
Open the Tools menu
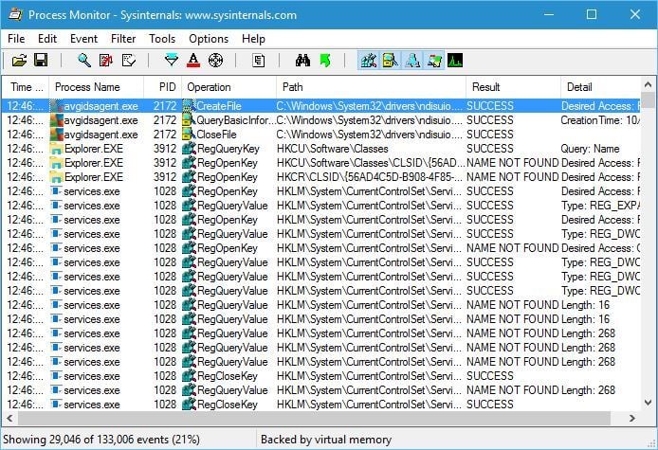pyautogui.click(x=162, y=39)
